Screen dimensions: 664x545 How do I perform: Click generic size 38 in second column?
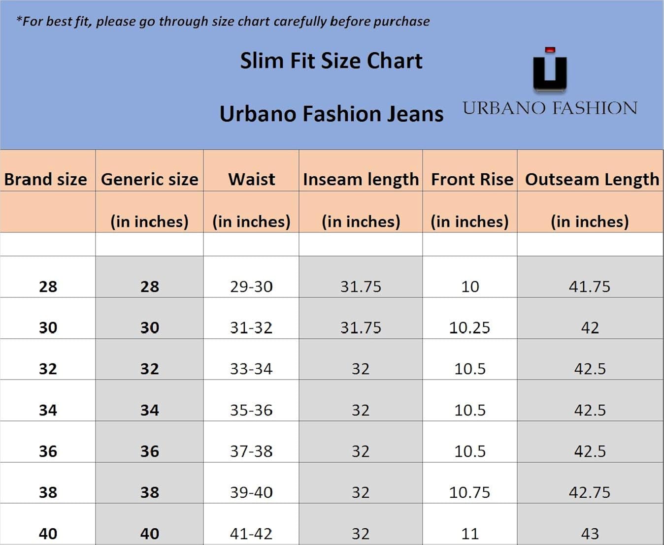[150, 492]
